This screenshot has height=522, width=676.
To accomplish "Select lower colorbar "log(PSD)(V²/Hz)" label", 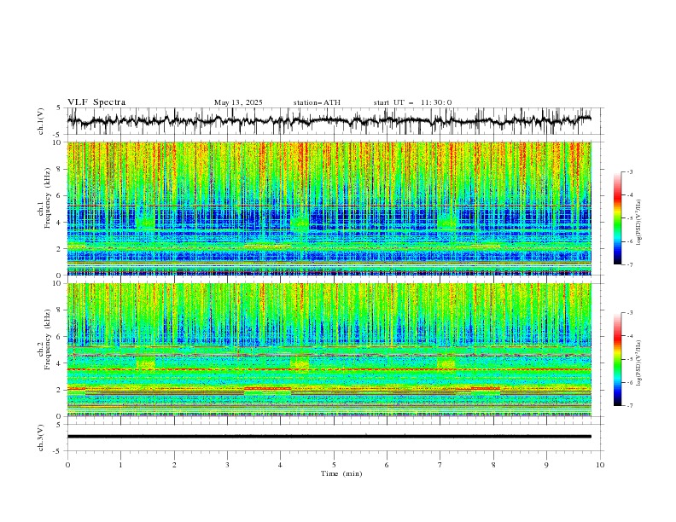I will click(638, 362).
